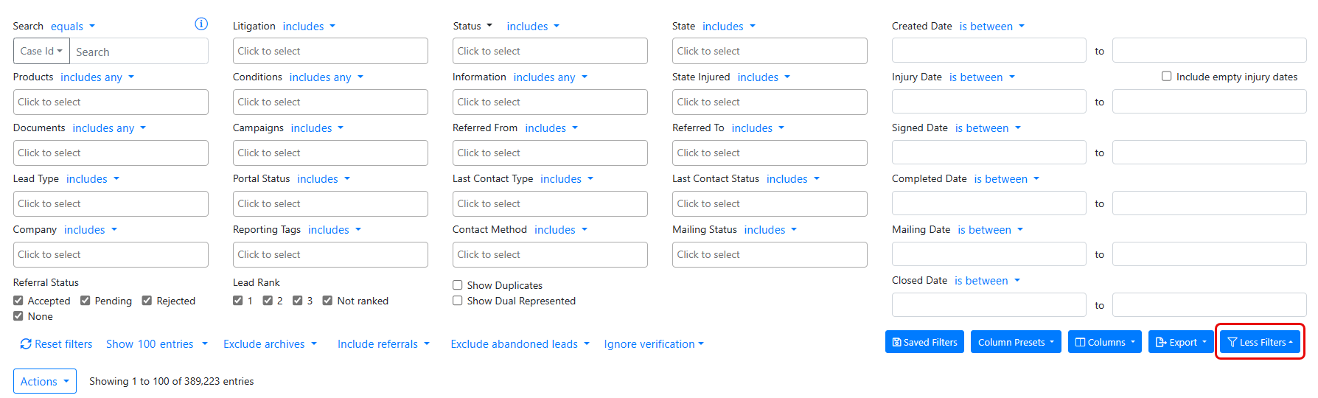1318x398 pixels.
Task: Open the Export menu button
Action: coord(1181,342)
